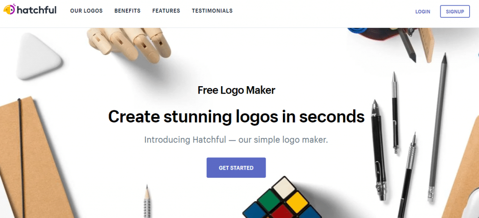
Task: Open the Login link
Action: (x=423, y=12)
